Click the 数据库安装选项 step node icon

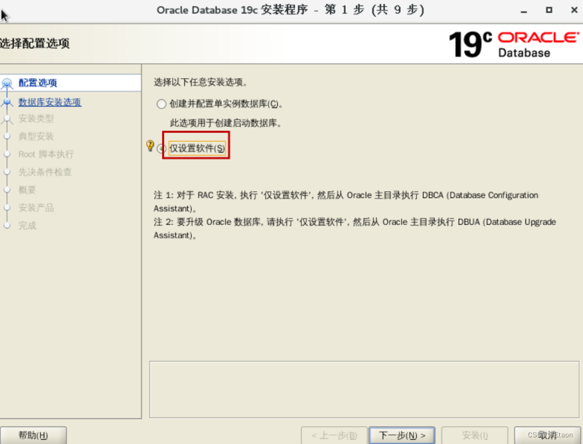pyautogui.click(x=7, y=102)
